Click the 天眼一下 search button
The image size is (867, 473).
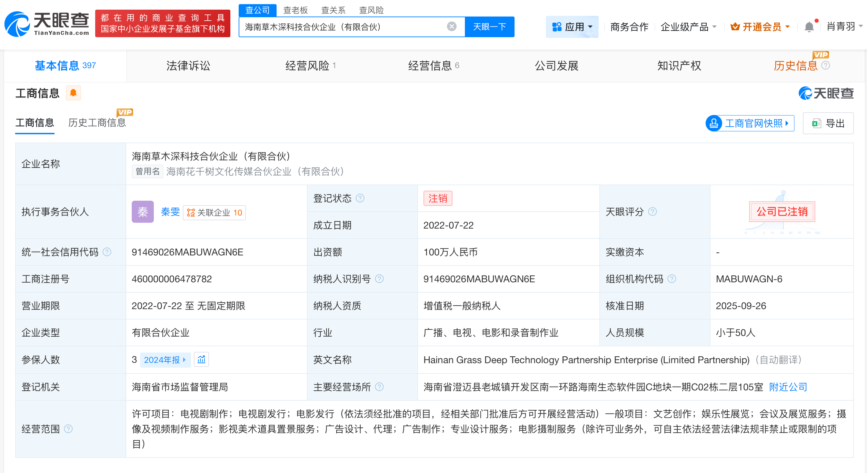click(x=490, y=26)
